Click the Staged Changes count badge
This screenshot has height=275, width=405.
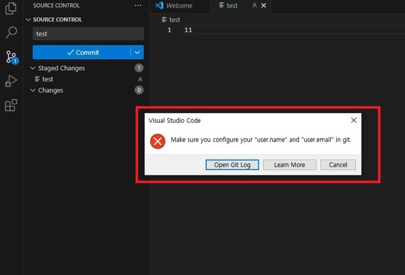139,68
